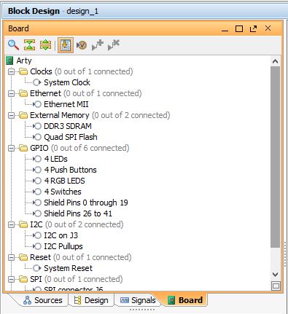
Task: Click the Collapse All toolbar icon
Action: coord(29,45)
